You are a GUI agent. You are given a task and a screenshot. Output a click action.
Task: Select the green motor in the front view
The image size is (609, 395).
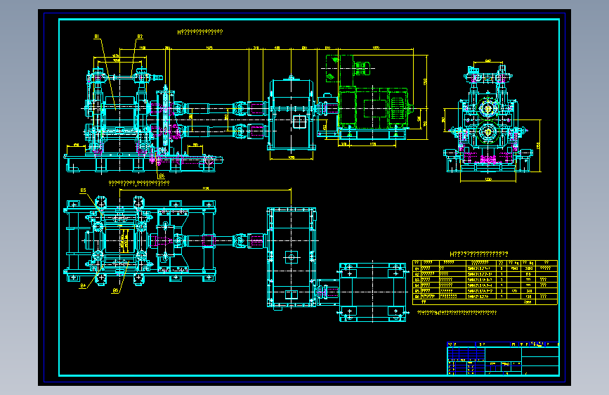point(373,108)
